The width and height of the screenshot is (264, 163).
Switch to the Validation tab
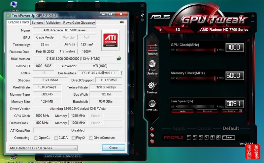[x=53, y=22]
